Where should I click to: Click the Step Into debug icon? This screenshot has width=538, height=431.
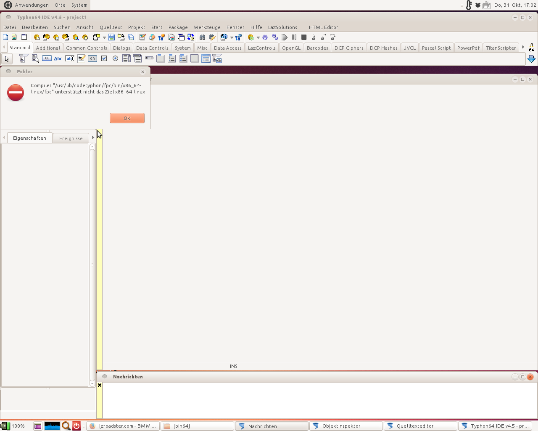pyautogui.click(x=314, y=37)
